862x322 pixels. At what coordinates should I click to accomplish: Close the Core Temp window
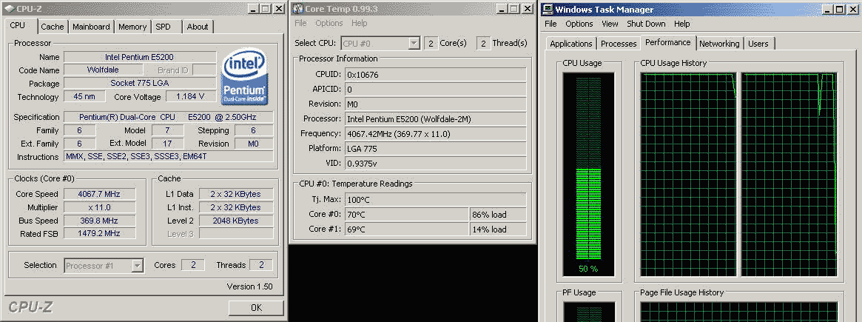click(528, 8)
